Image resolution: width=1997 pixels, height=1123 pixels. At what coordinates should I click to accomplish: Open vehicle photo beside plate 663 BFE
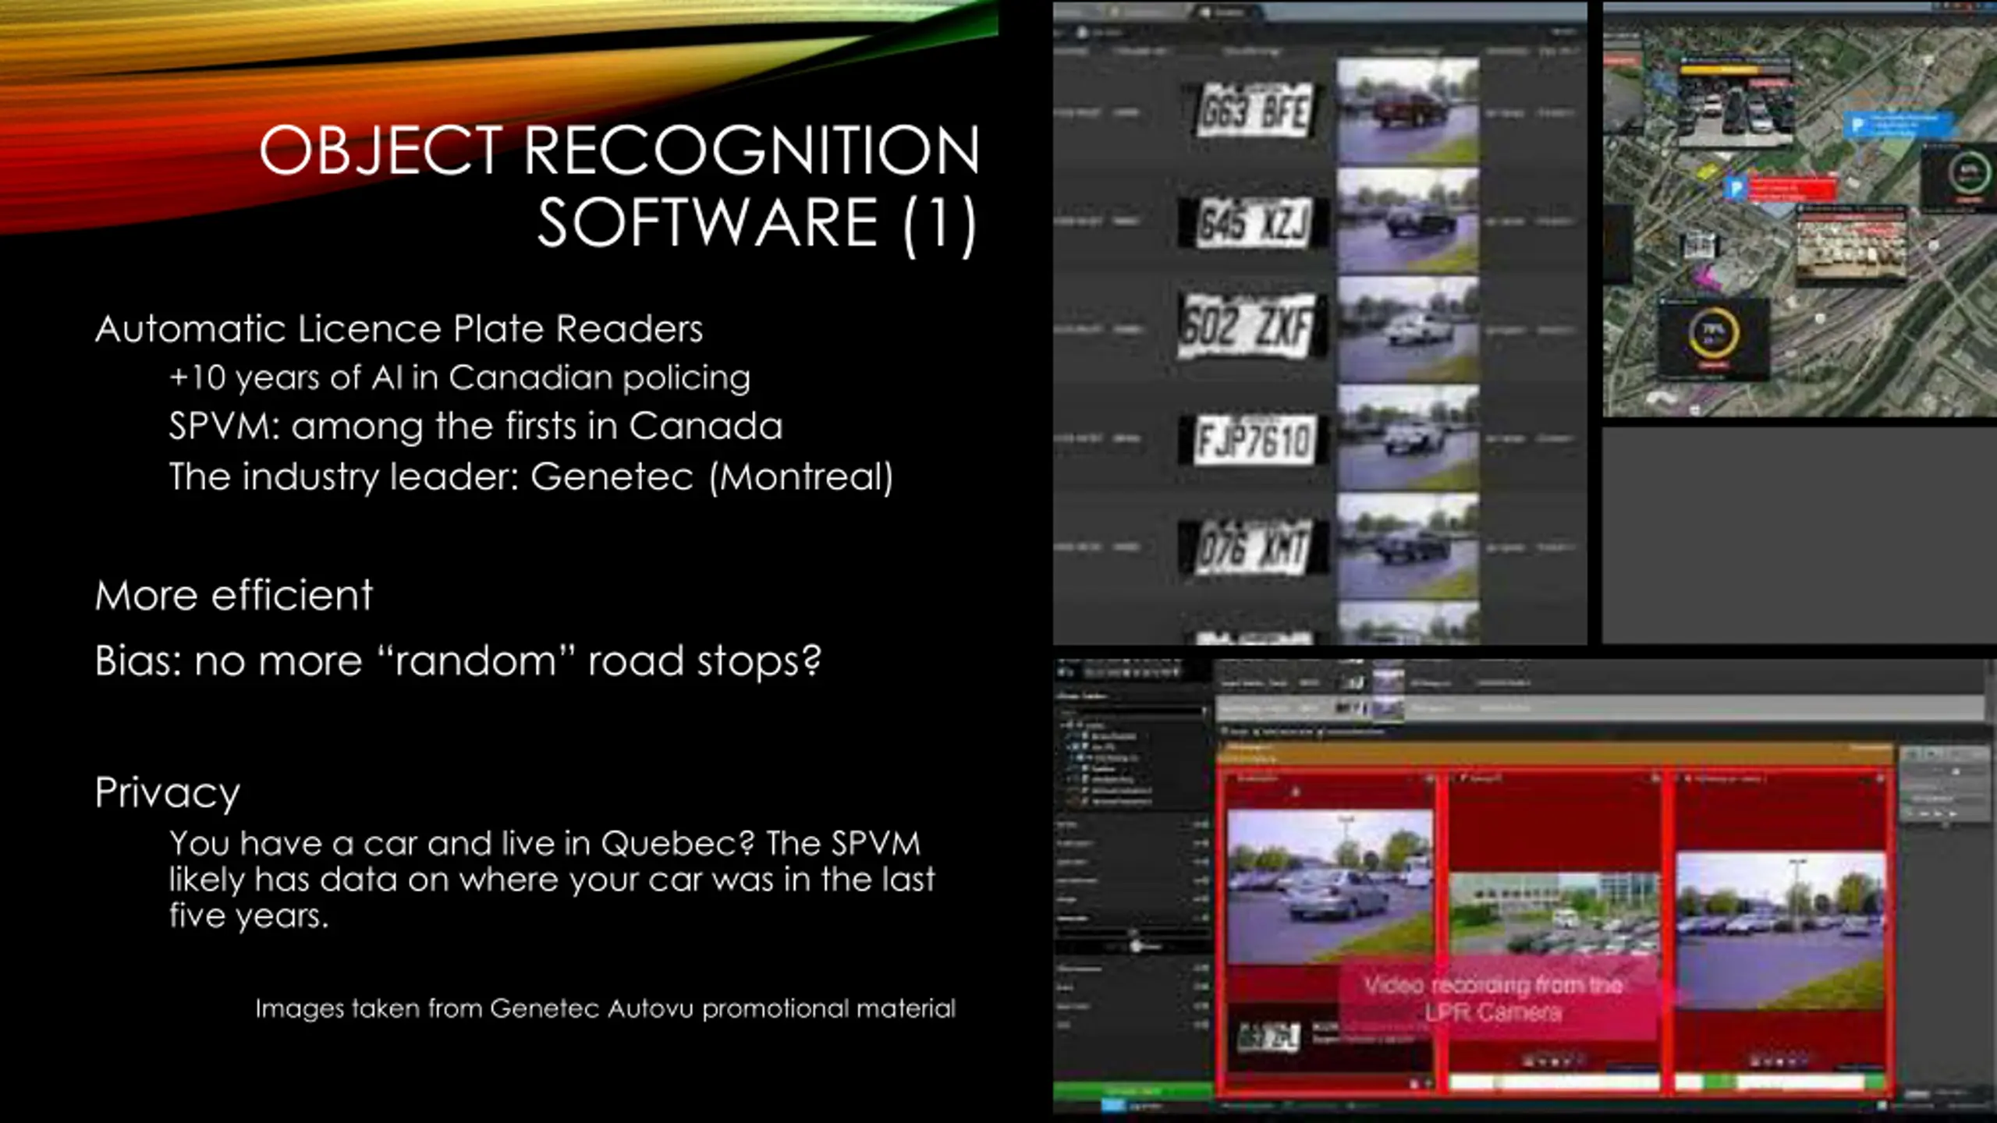pos(1407,112)
